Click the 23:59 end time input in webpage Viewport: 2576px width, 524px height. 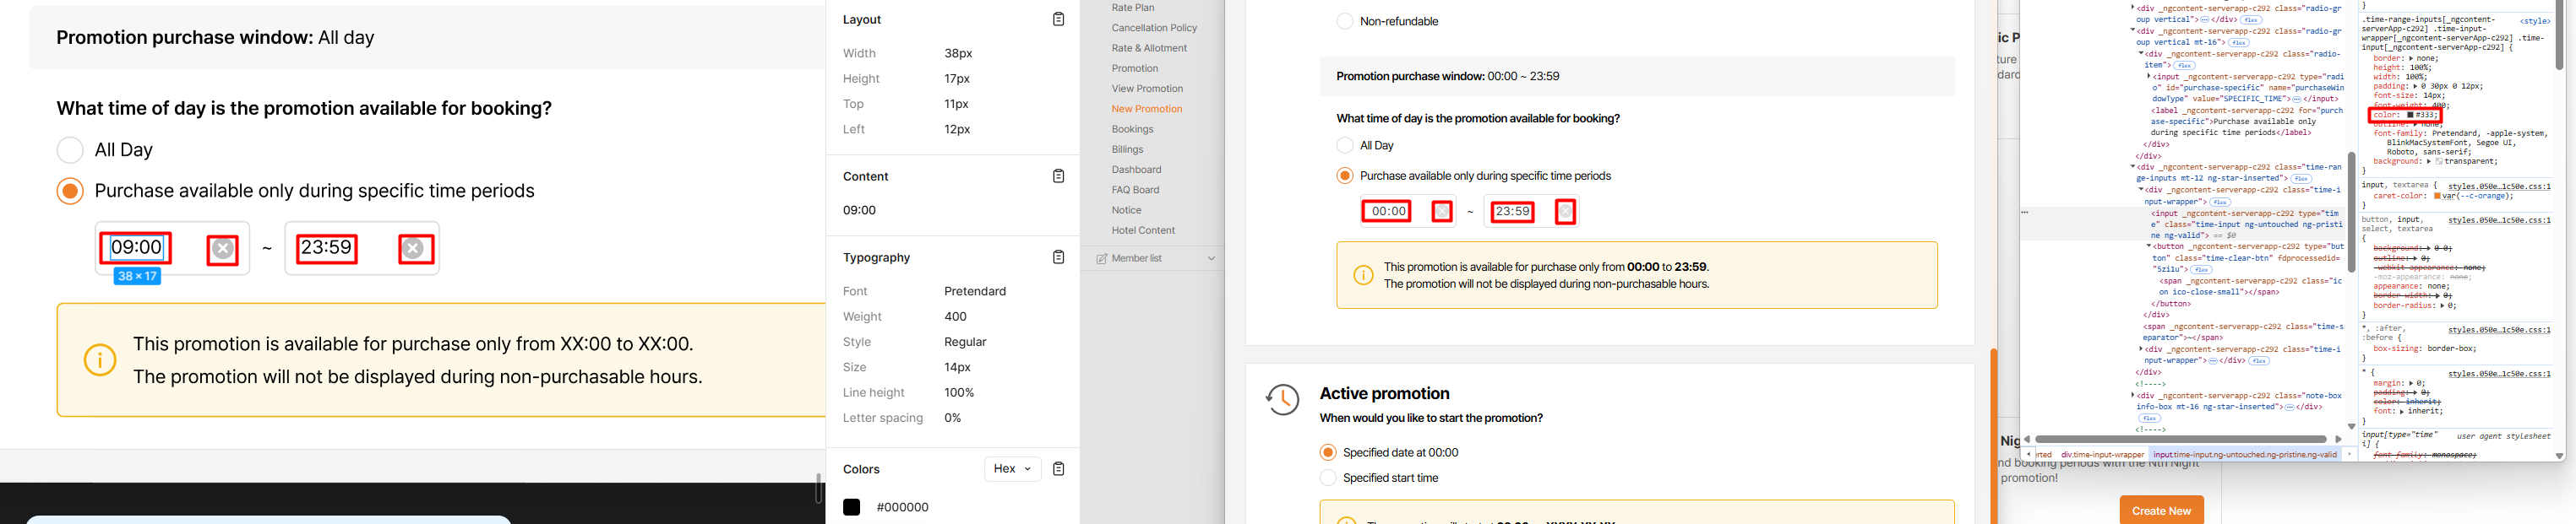(1512, 212)
